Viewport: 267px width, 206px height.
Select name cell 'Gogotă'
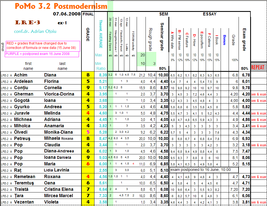tap(22, 101)
